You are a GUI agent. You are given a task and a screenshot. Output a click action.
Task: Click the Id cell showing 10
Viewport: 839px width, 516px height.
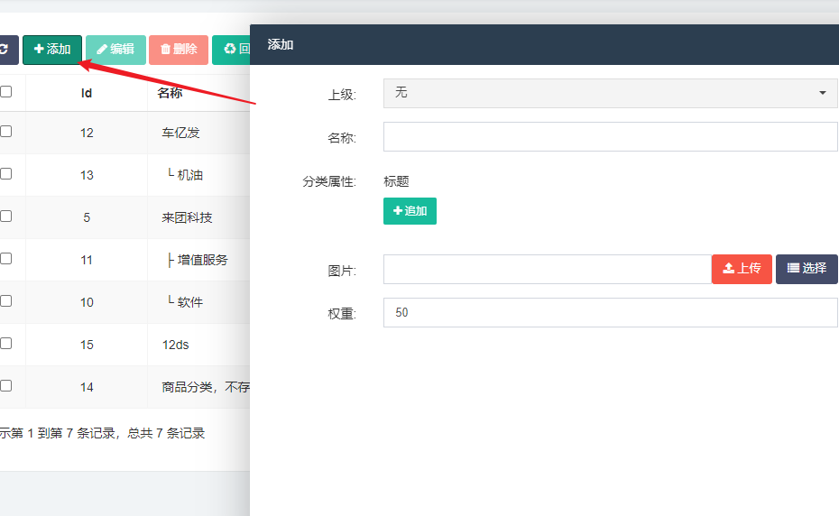point(87,302)
